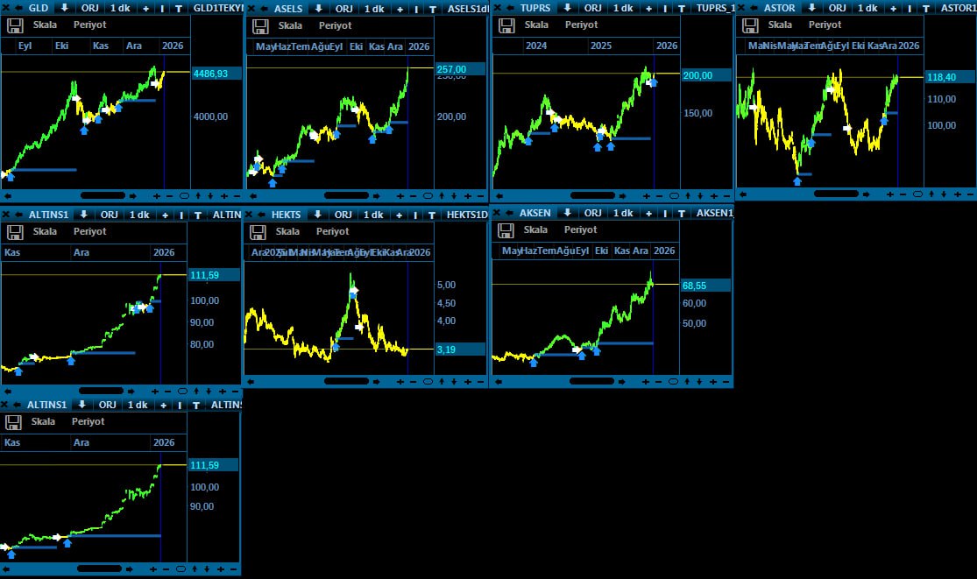Toggle ORJ mode in the TUPRS window

(x=592, y=8)
